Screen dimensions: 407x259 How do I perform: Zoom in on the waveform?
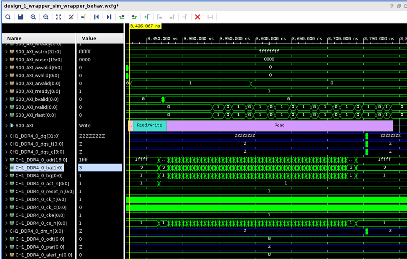point(33,17)
